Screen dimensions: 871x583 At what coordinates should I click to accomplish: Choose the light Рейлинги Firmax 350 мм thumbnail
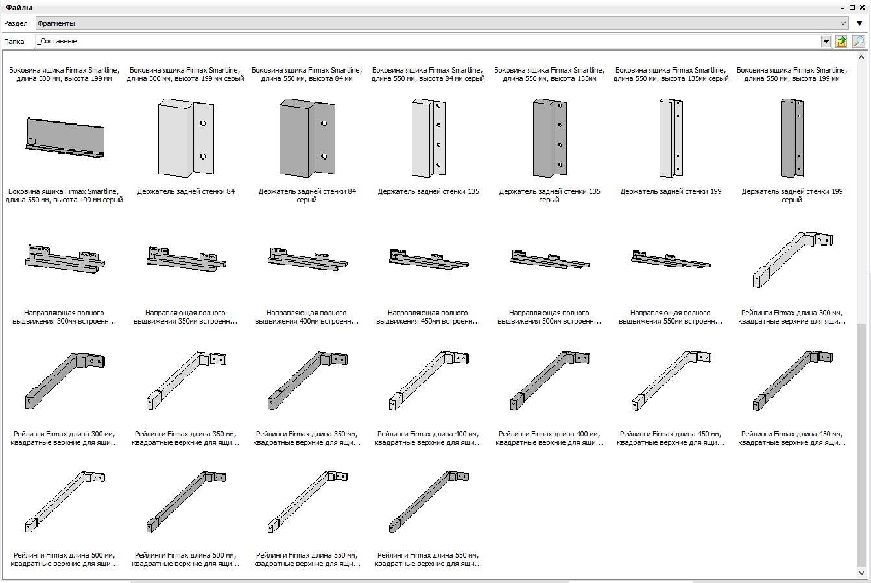[186, 380]
